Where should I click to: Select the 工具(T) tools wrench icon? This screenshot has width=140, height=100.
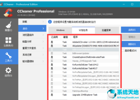(9, 55)
